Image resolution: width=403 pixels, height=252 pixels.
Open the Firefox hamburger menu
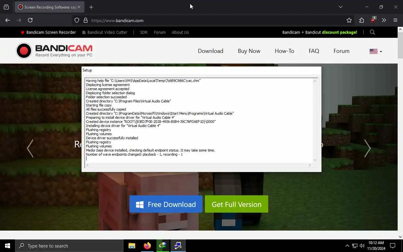395,20
